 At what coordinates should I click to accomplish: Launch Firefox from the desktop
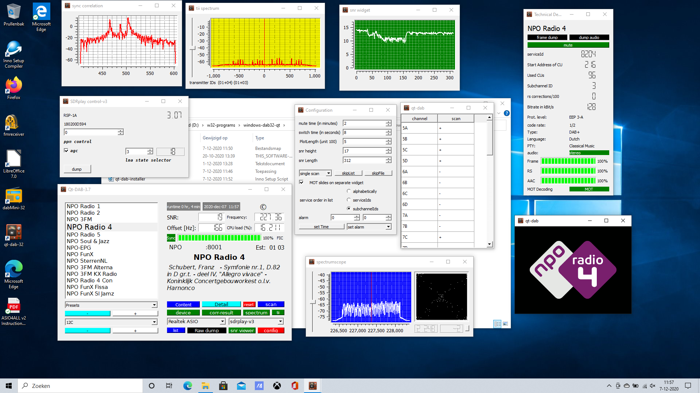coord(14,88)
